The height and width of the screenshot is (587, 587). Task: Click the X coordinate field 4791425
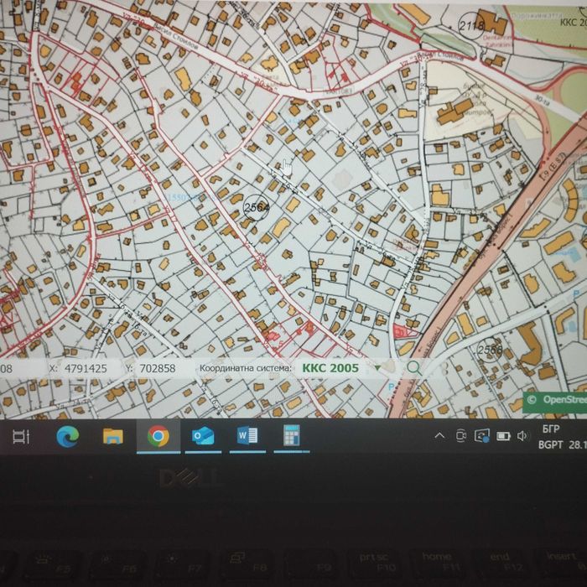pyautogui.click(x=86, y=368)
